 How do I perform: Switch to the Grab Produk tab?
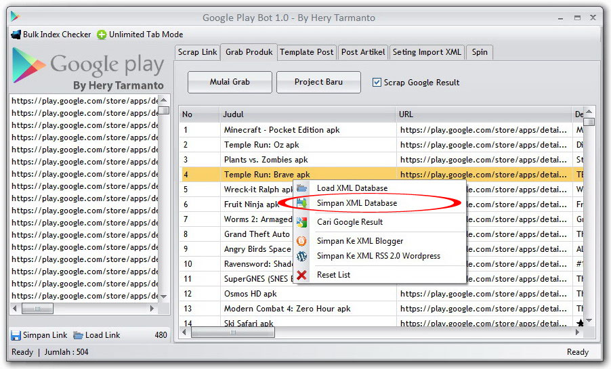point(249,52)
